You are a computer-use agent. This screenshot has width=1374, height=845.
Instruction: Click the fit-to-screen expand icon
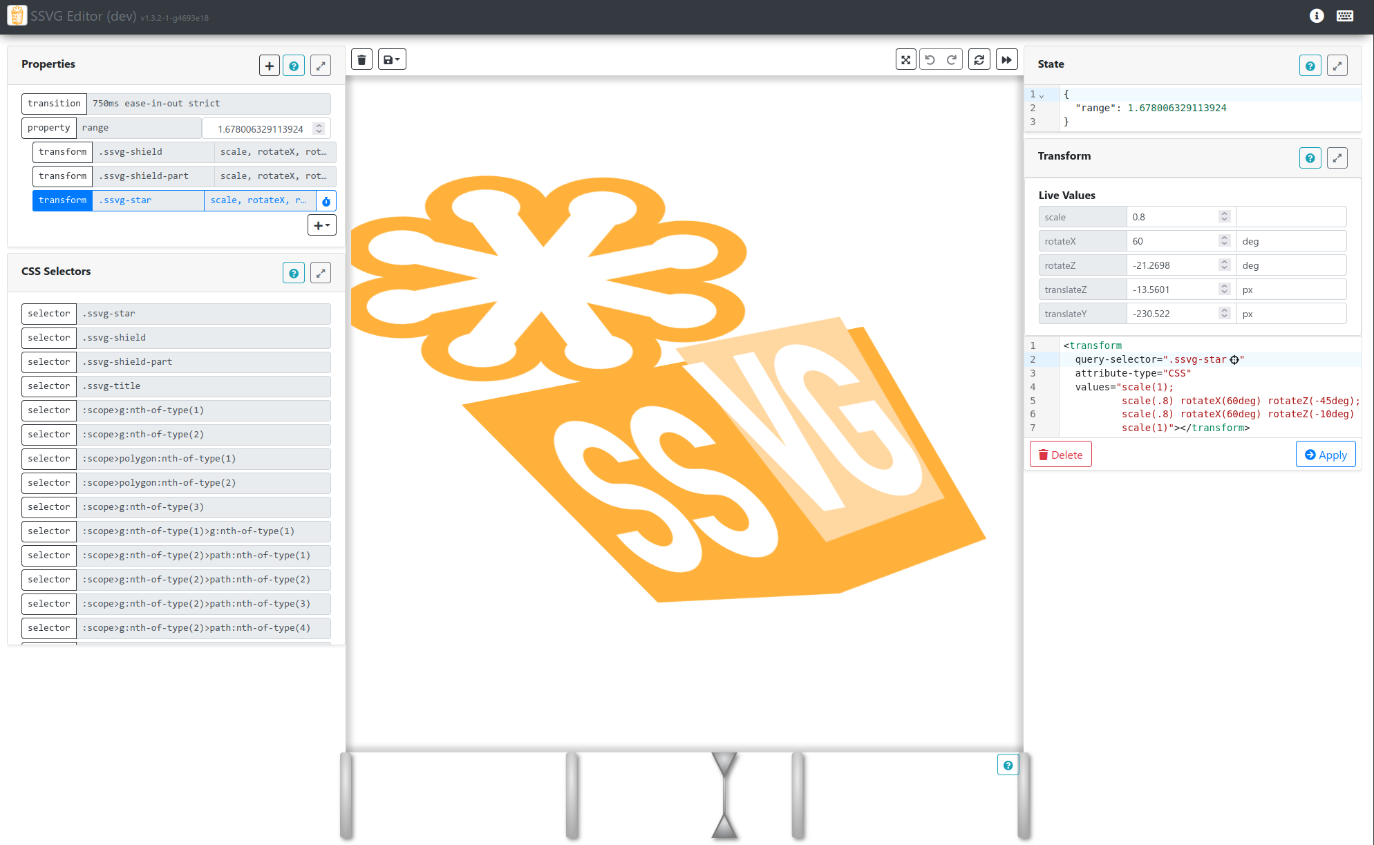(x=905, y=60)
